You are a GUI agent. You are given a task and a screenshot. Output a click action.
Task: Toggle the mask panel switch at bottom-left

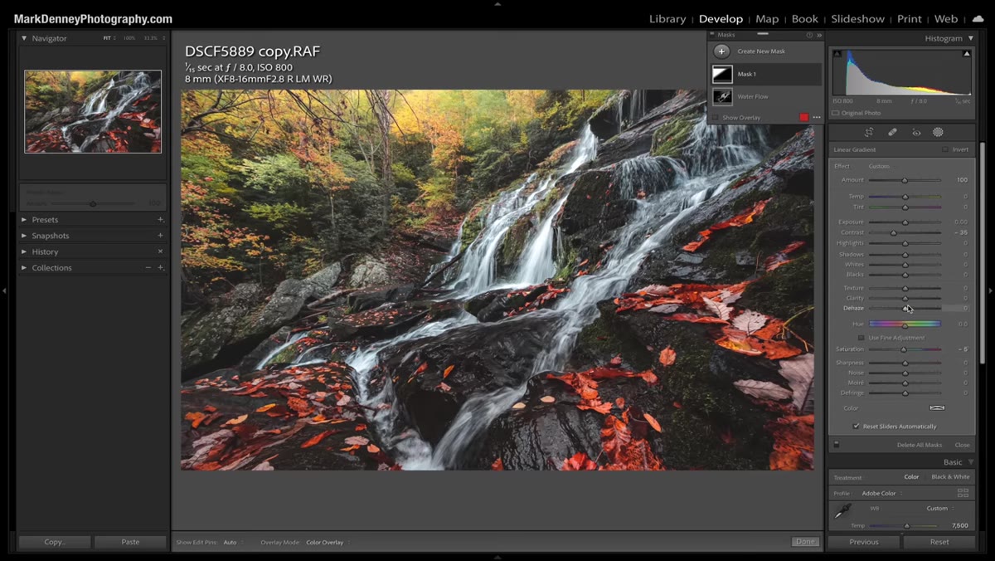(836, 445)
